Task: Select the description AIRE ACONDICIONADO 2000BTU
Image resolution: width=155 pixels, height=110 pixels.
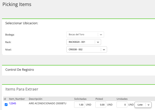Action: [x=47, y=103]
